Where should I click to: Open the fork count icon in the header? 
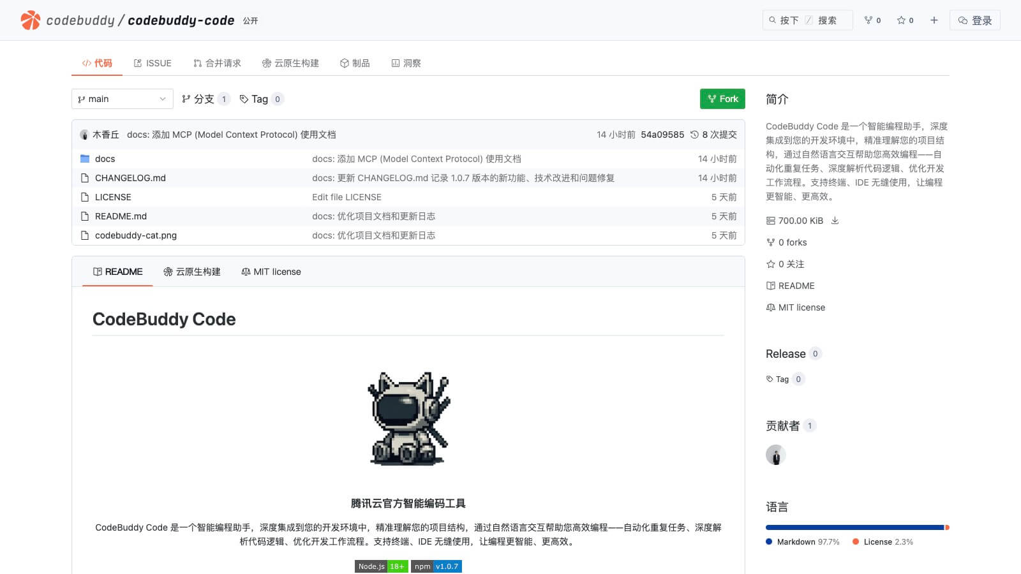[868, 20]
